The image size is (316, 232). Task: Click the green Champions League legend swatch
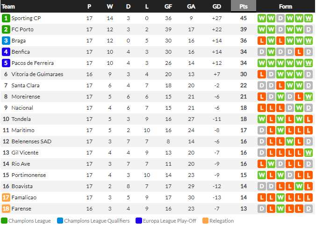tap(4, 221)
